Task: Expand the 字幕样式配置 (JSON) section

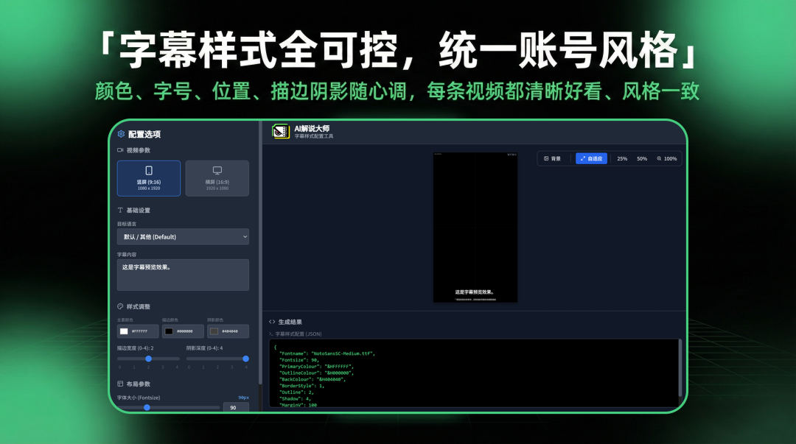Action: (x=295, y=335)
